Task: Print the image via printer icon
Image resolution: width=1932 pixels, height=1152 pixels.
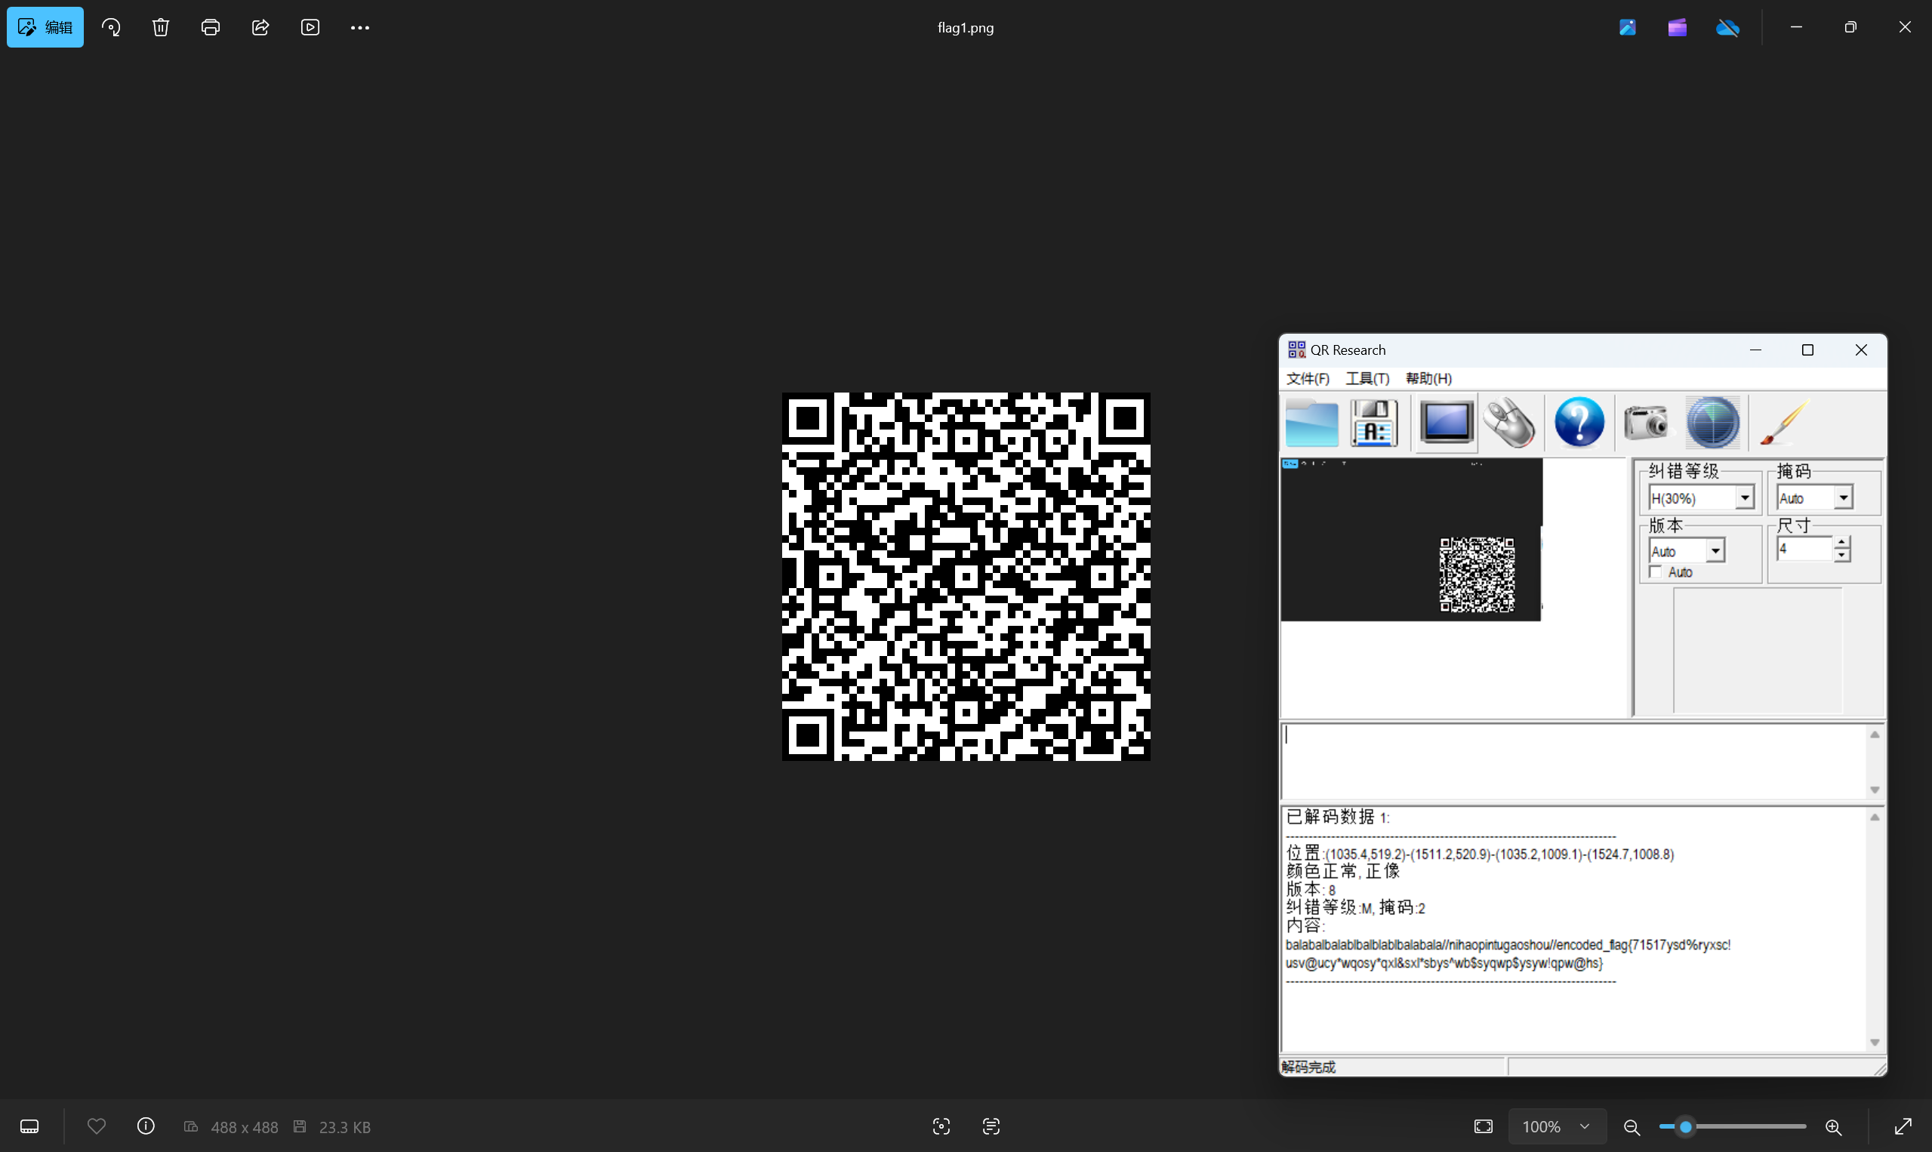Action: (x=211, y=27)
